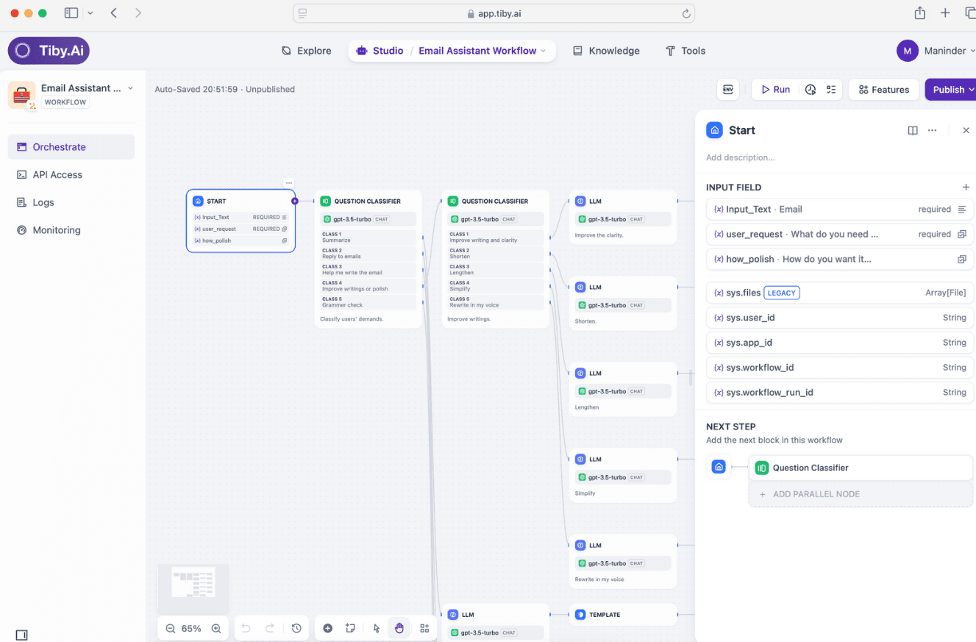
Task: Run the workflow
Action: [x=774, y=89]
